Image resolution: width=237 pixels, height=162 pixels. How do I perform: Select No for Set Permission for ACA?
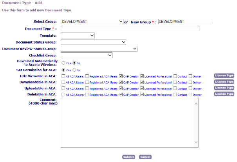point(74,70)
